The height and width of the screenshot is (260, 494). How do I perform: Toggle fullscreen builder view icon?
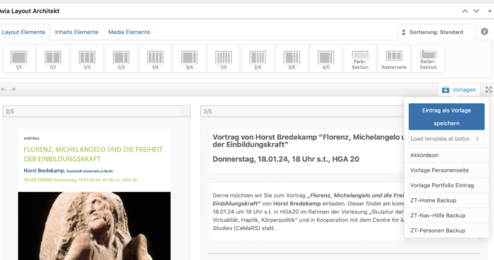[x=488, y=89]
